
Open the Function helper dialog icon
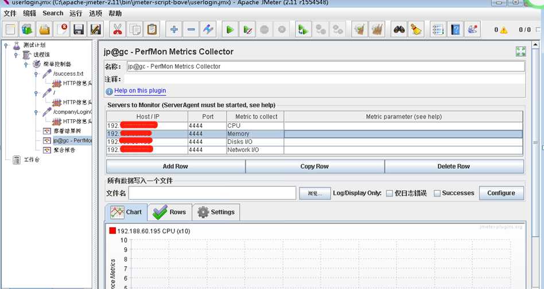point(438,29)
